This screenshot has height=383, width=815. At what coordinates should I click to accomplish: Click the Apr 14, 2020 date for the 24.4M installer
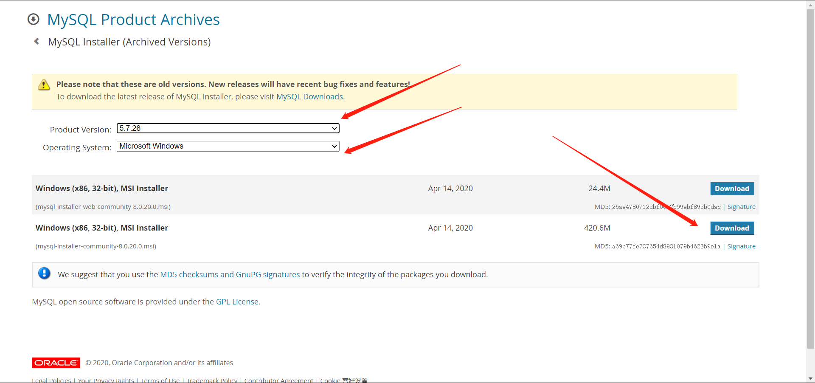pyautogui.click(x=450, y=189)
